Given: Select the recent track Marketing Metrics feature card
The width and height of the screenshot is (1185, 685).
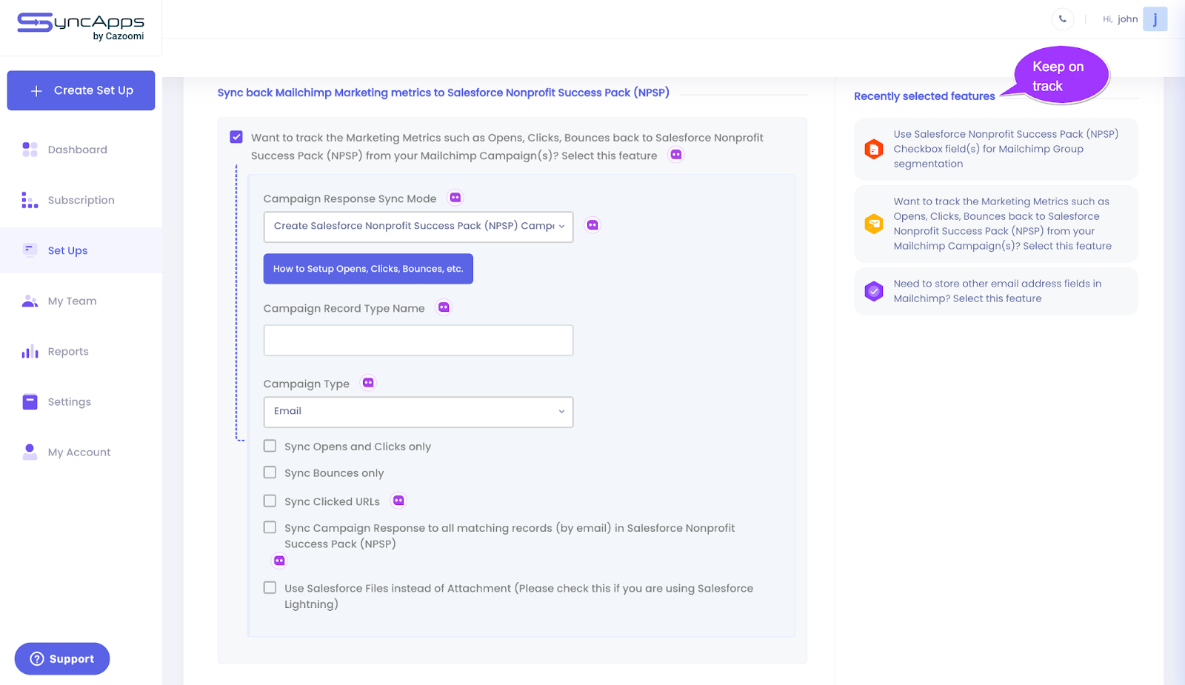Looking at the screenshot, I should coord(996,224).
